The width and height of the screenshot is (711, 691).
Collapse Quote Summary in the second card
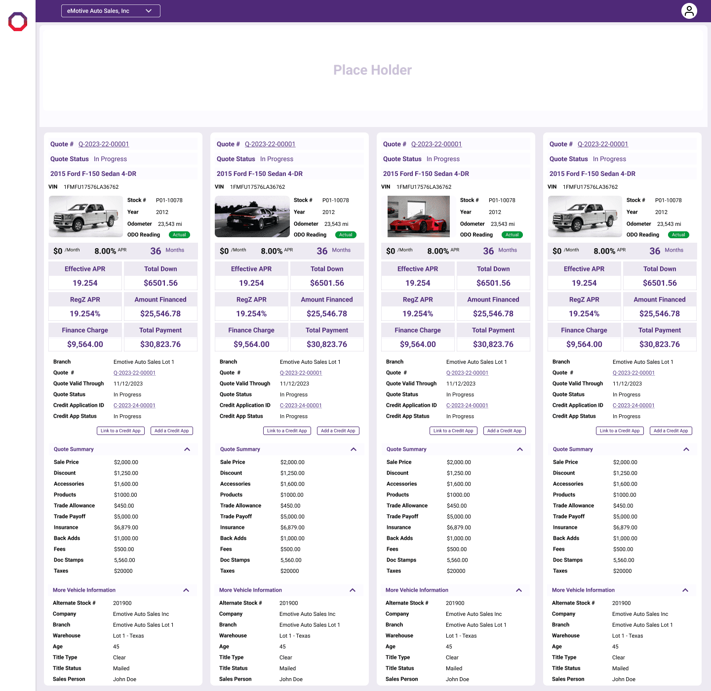click(354, 449)
